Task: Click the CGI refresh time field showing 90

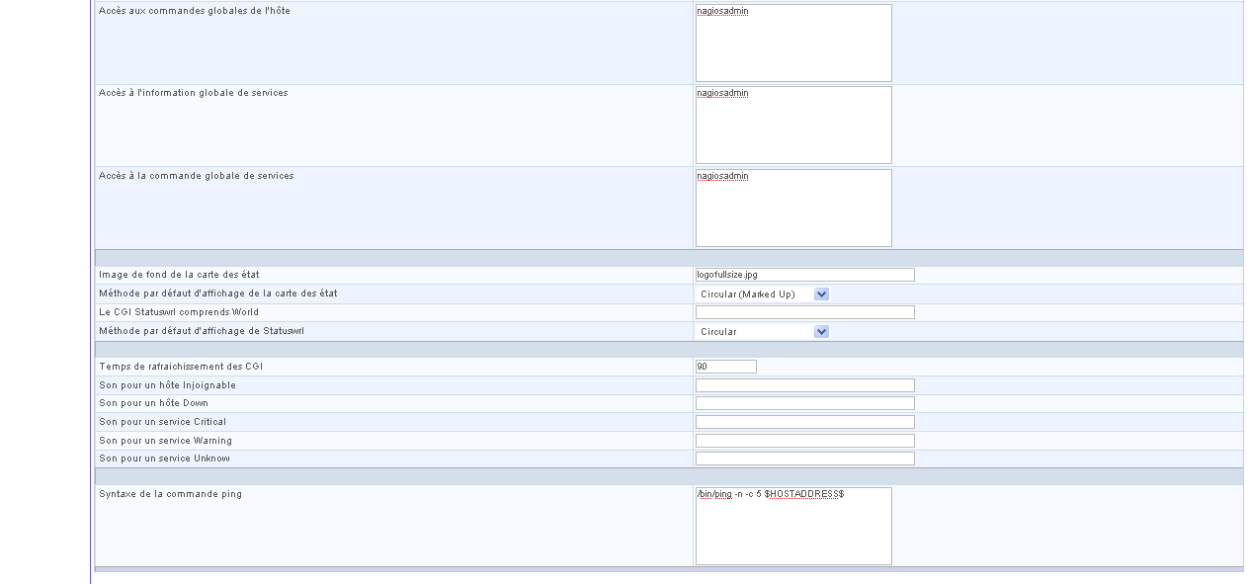Action: (725, 367)
